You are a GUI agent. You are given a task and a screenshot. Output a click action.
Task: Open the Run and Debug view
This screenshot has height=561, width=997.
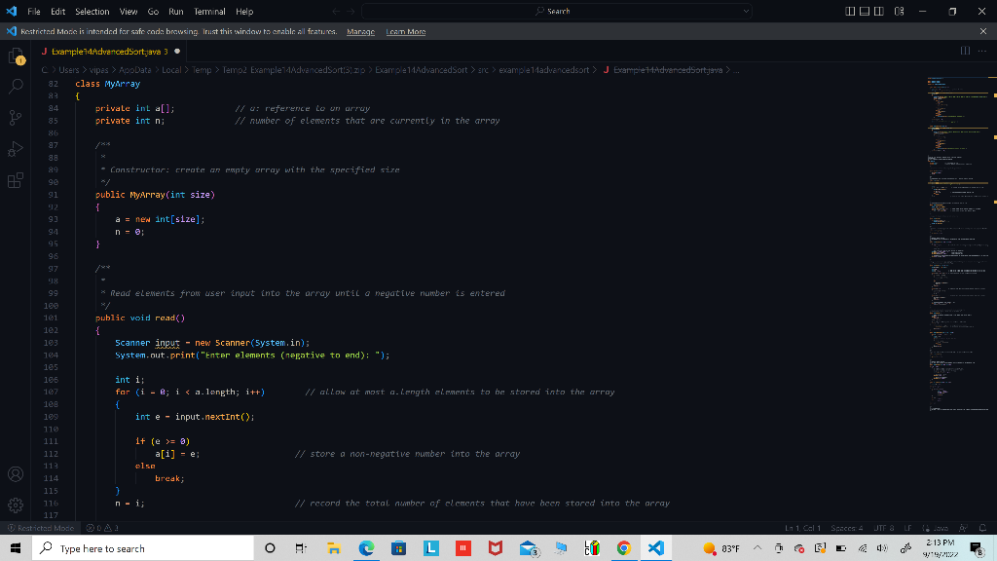(x=16, y=149)
